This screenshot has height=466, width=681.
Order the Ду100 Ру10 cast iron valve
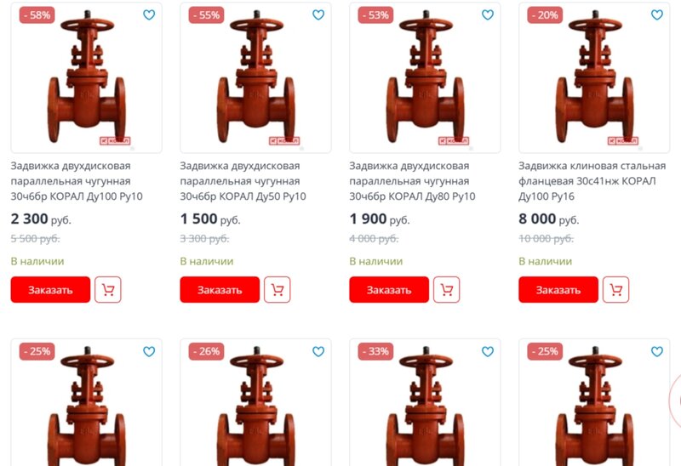50,289
